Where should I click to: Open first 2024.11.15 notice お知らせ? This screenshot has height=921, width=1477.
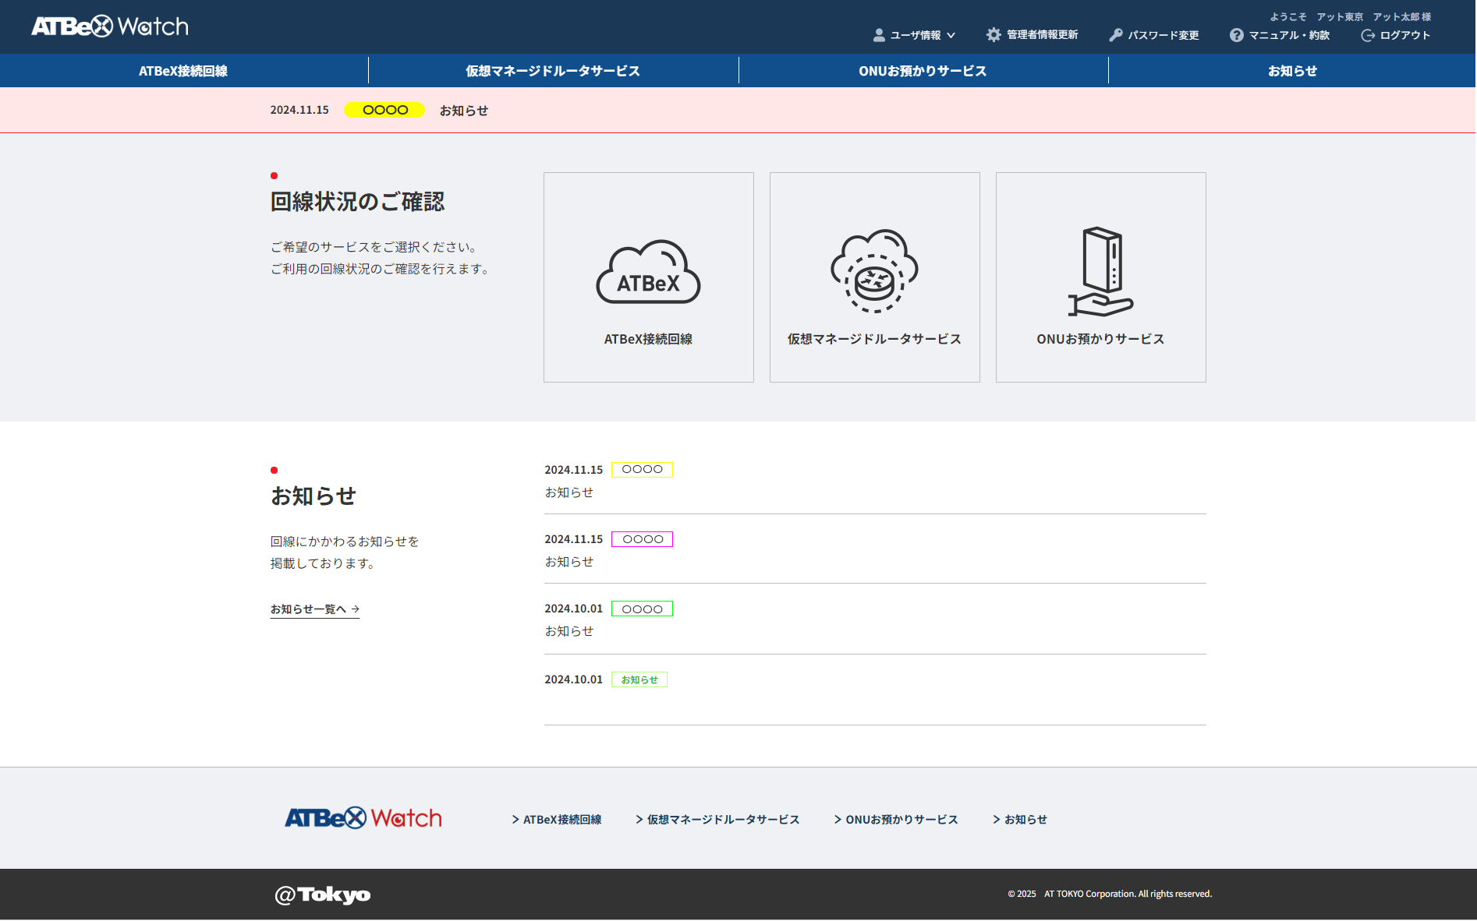click(569, 492)
